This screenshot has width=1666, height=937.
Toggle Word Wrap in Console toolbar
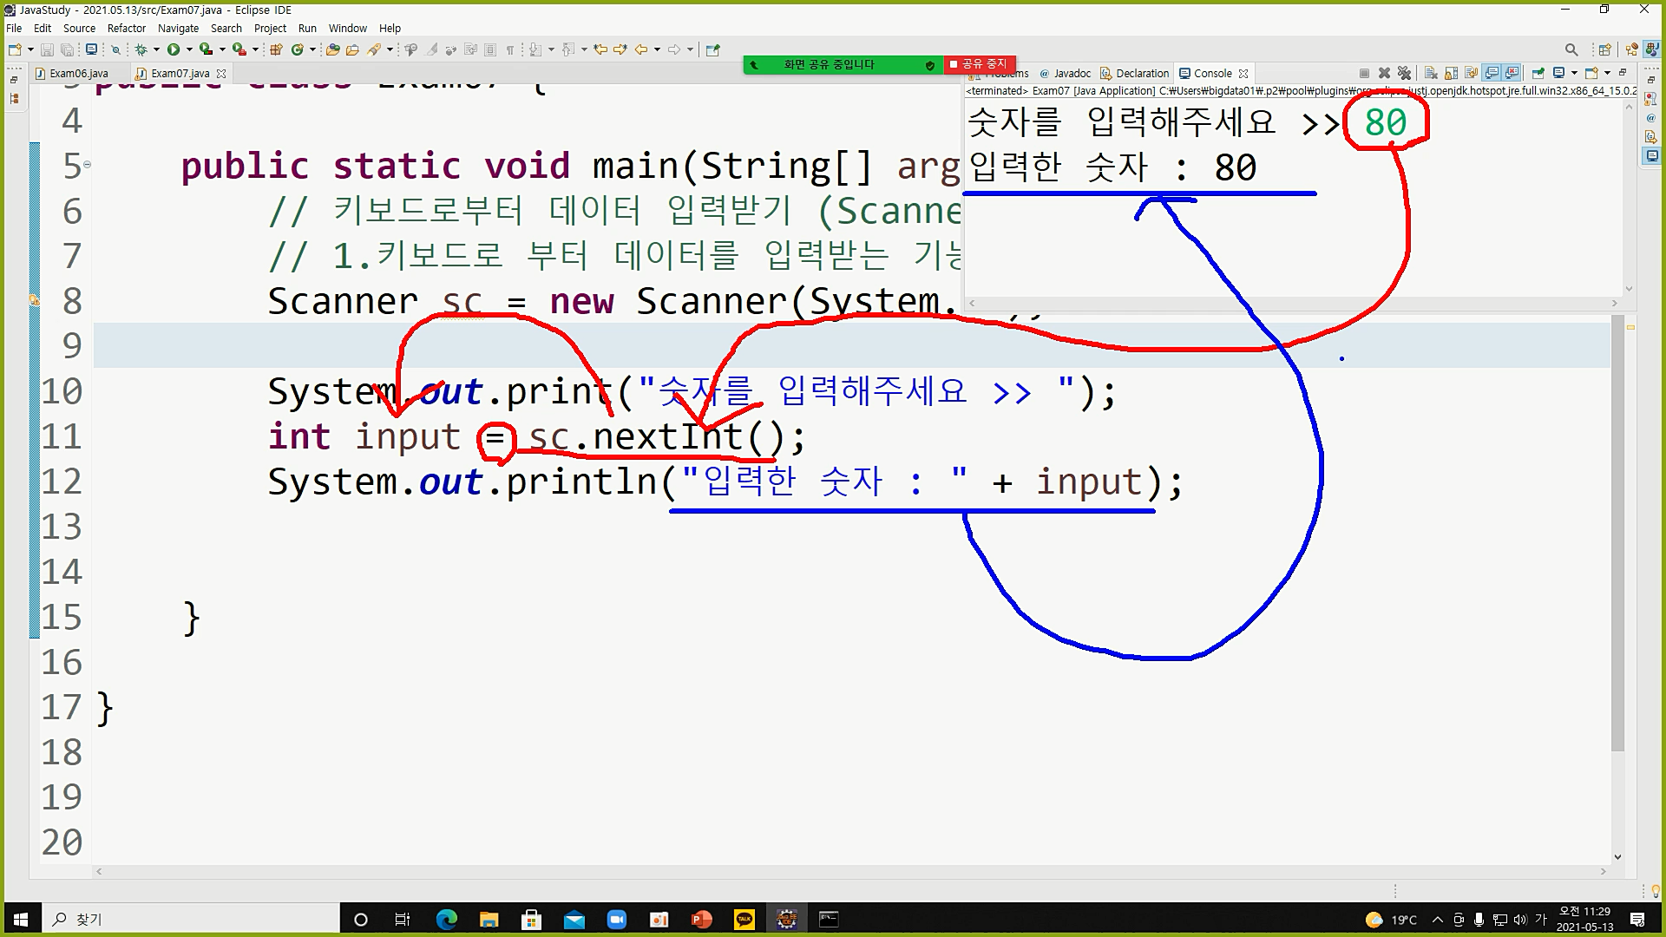pos(1471,73)
